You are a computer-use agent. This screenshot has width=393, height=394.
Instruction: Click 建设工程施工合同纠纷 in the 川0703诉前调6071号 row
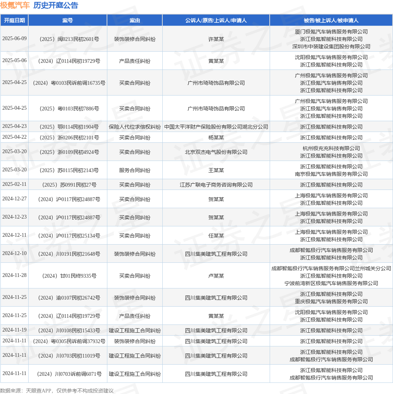coord(134,374)
